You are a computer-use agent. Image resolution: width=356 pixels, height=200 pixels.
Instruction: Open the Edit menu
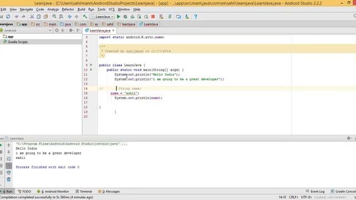click(x=3, y=9)
